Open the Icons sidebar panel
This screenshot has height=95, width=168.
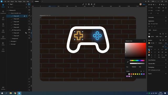3,25
